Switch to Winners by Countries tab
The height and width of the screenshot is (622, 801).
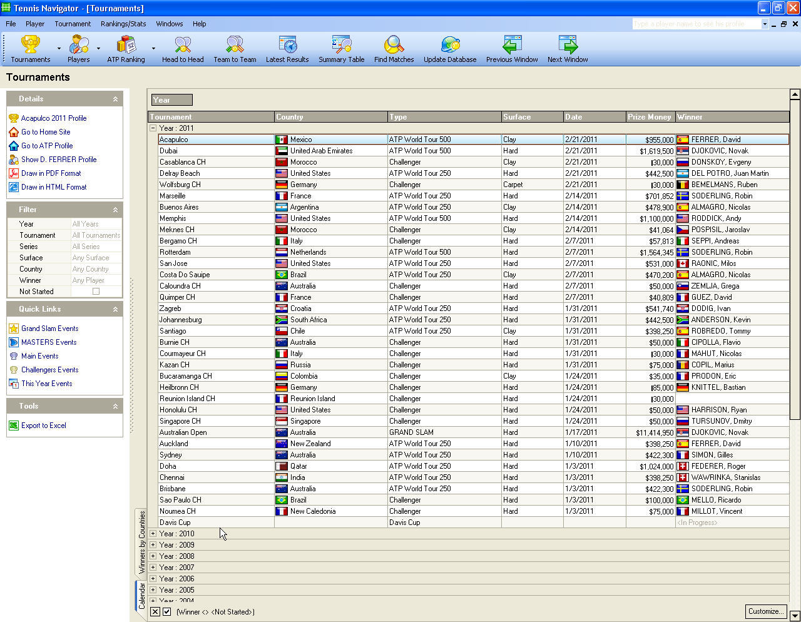coord(141,543)
